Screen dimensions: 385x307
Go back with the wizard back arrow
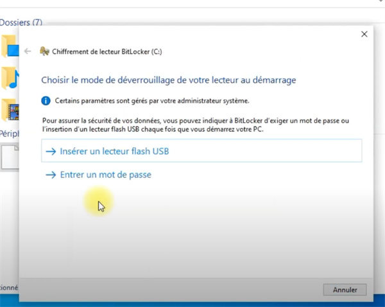(28, 51)
